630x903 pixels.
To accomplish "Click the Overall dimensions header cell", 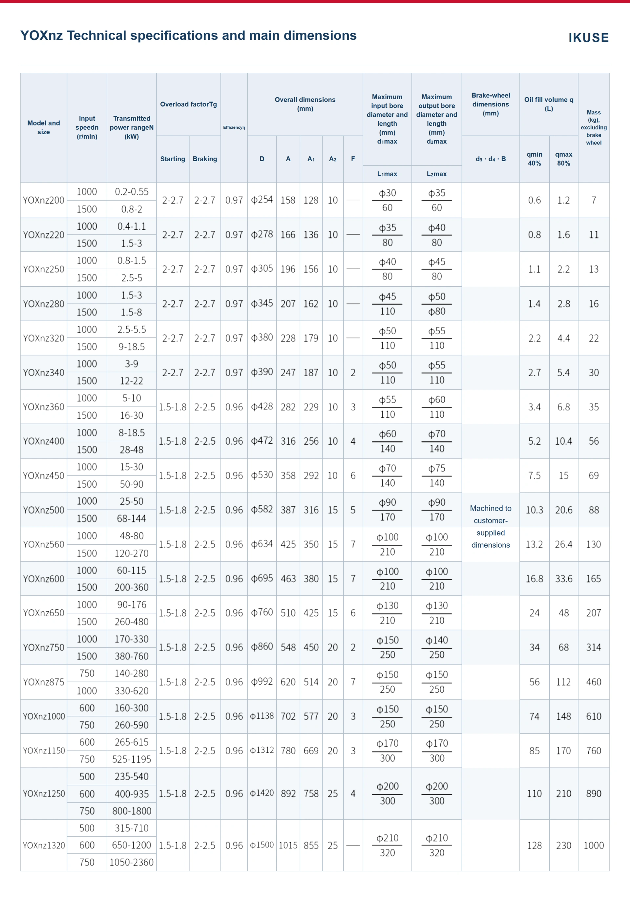I will click(305, 104).
